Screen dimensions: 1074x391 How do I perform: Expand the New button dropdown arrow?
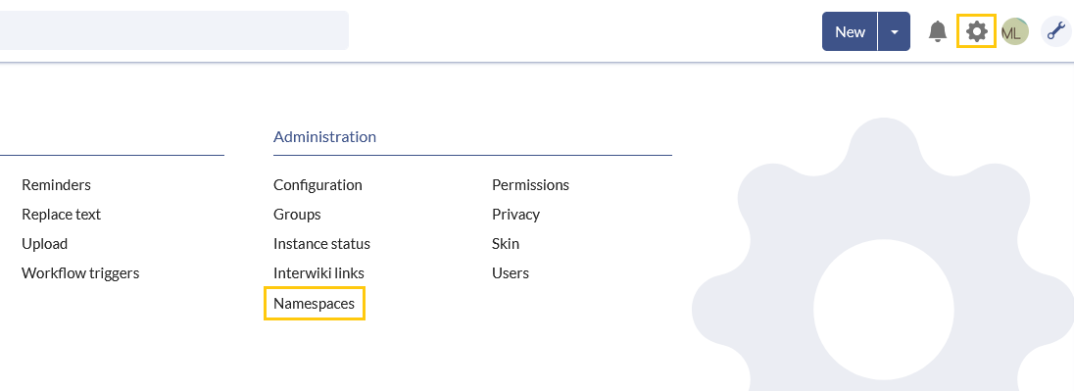[x=894, y=31]
